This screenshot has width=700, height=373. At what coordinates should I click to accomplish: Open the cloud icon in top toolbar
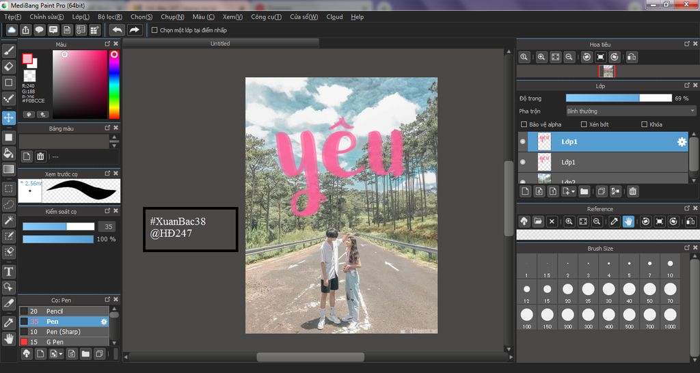pyautogui.click(x=12, y=30)
